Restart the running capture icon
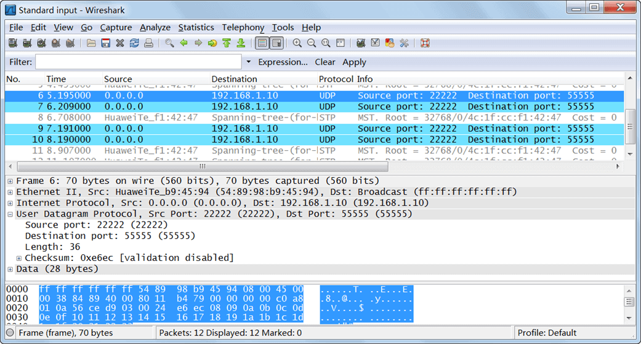 point(70,43)
